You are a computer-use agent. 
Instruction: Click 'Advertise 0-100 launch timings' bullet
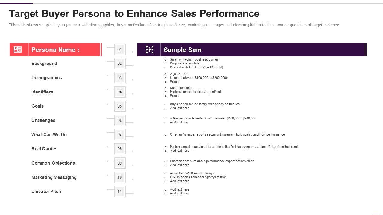[x=191, y=173]
